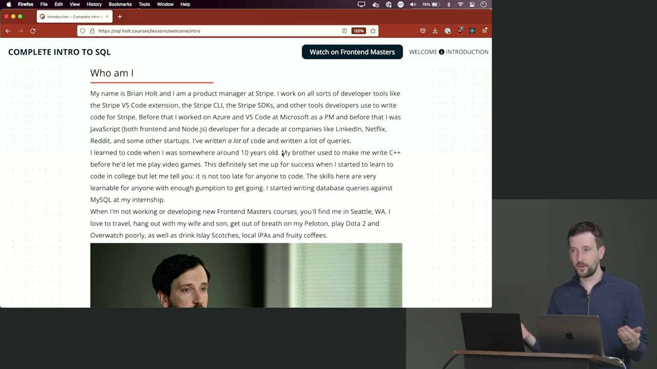
Task: Click the text 'I learned to code when'
Action: (x=126, y=152)
